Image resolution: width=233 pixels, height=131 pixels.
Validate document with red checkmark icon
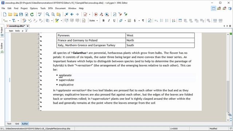(x=85, y=15)
